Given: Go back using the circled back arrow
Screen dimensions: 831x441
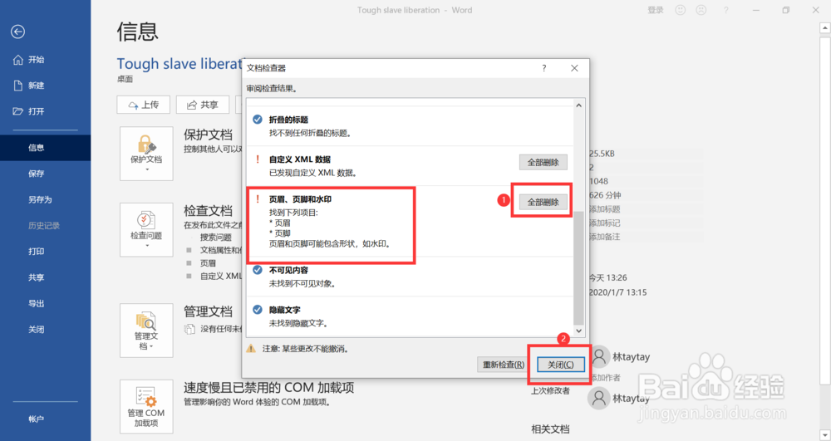Looking at the screenshot, I should [17, 32].
